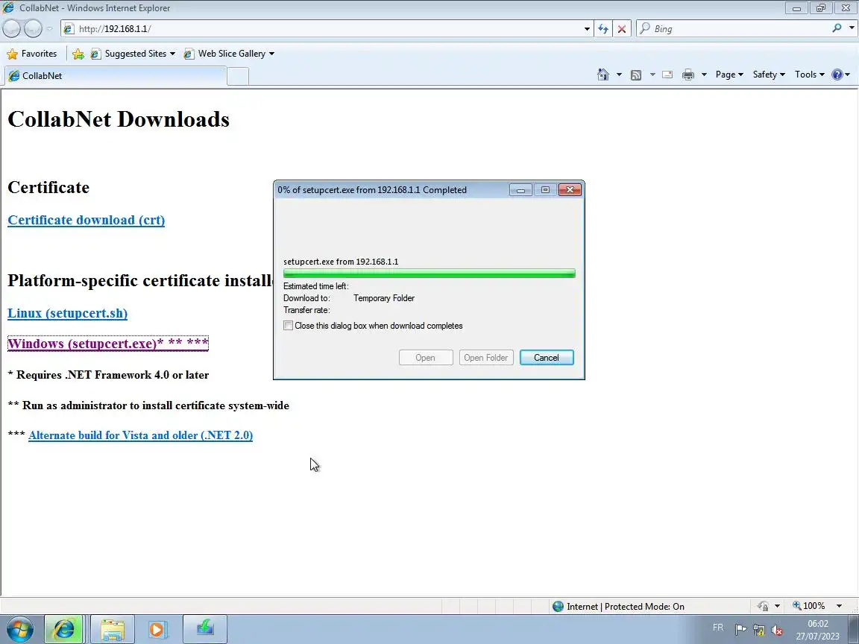Viewport: 859px width, 644px height.
Task: Click the Windows (setupcert.exe) link
Action: (108, 344)
